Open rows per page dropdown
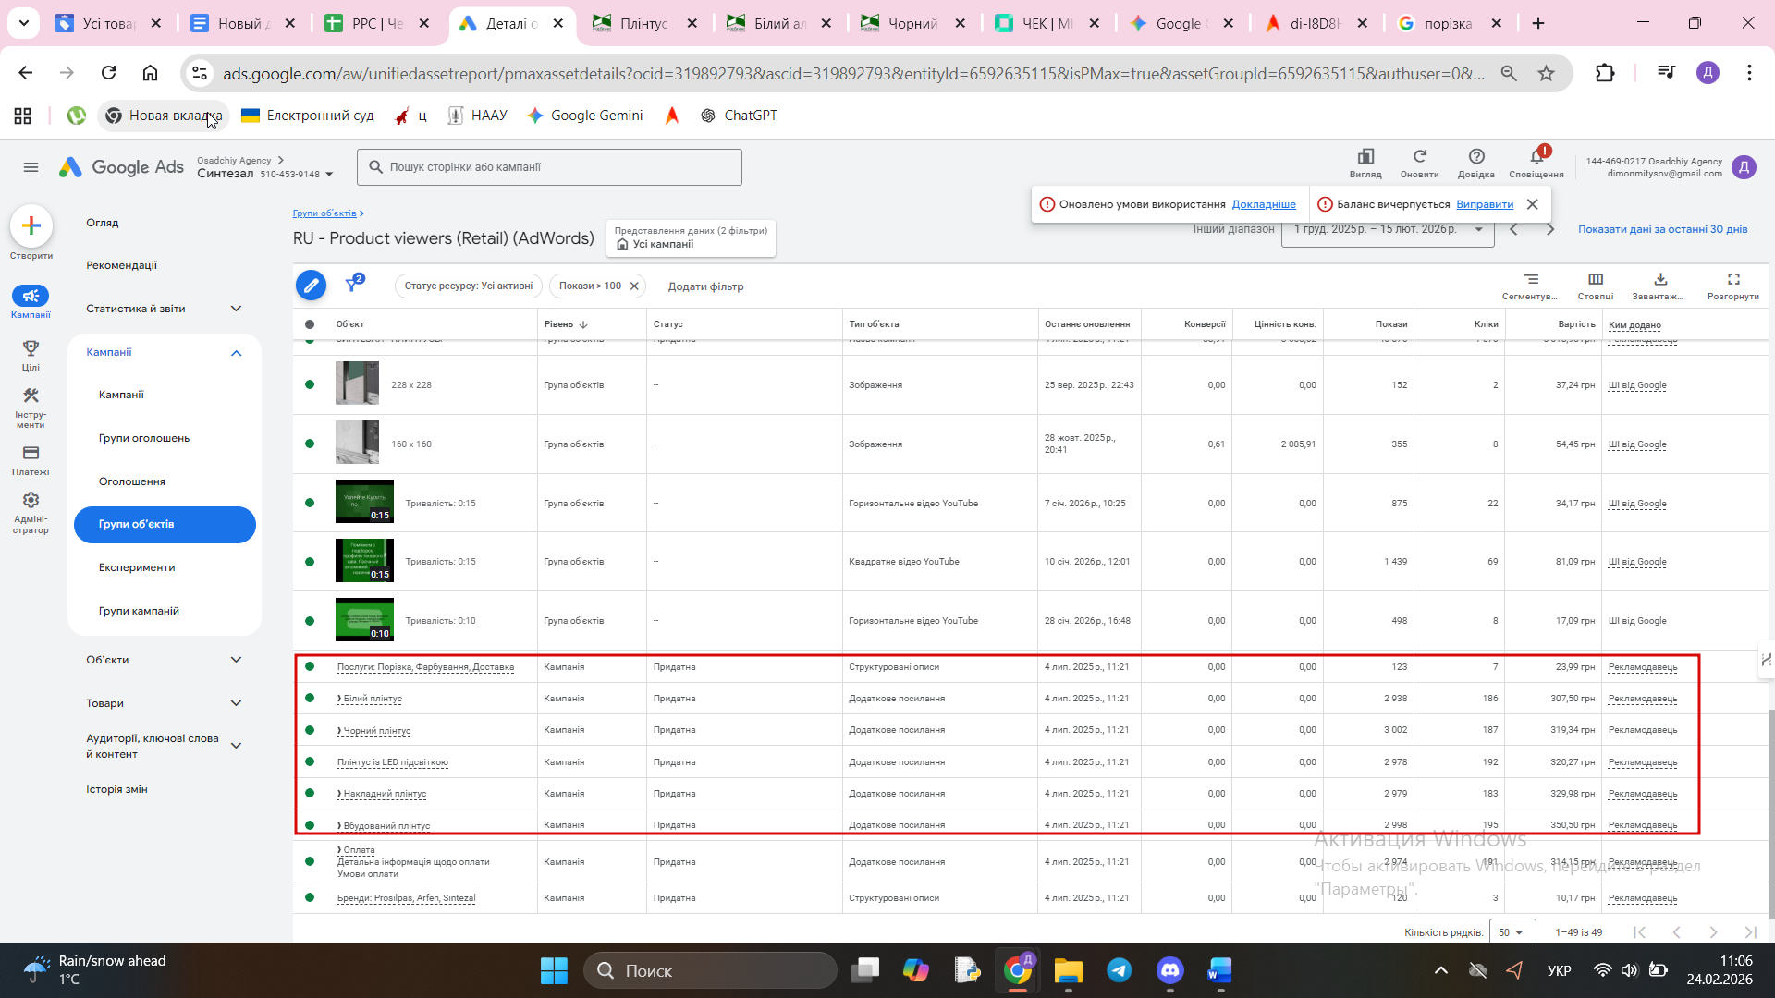1775x998 pixels. tap(1512, 932)
